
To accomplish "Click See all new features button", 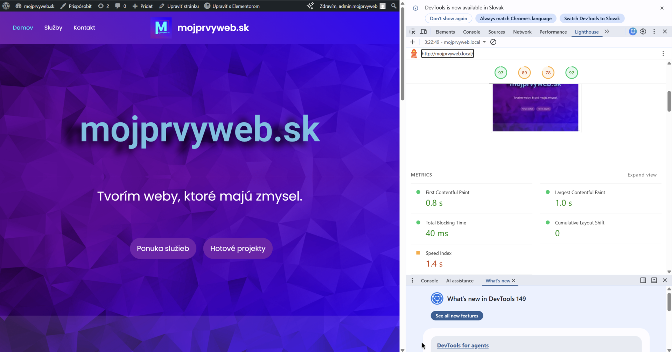I will point(457,316).
